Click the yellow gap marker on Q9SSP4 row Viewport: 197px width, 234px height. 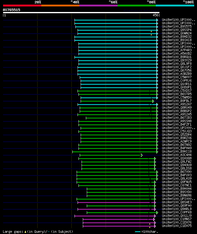tap(151, 32)
